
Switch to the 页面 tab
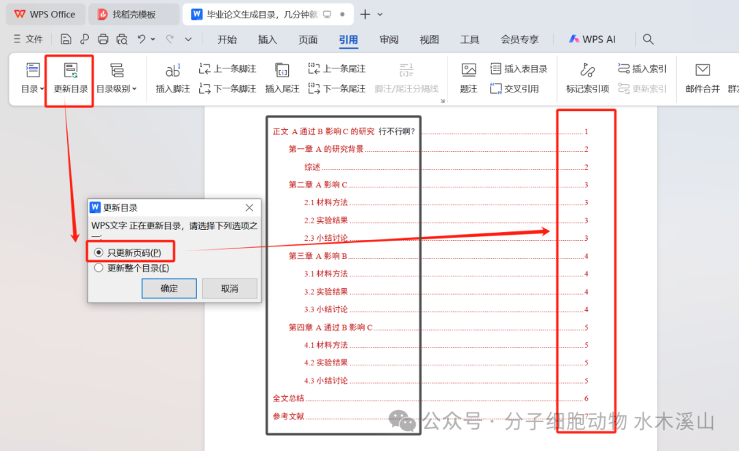point(308,40)
